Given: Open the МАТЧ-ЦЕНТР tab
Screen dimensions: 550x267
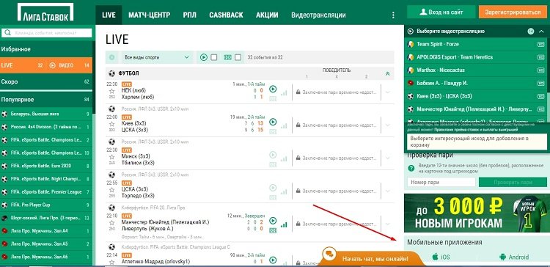Looking at the screenshot, I should [x=149, y=15].
